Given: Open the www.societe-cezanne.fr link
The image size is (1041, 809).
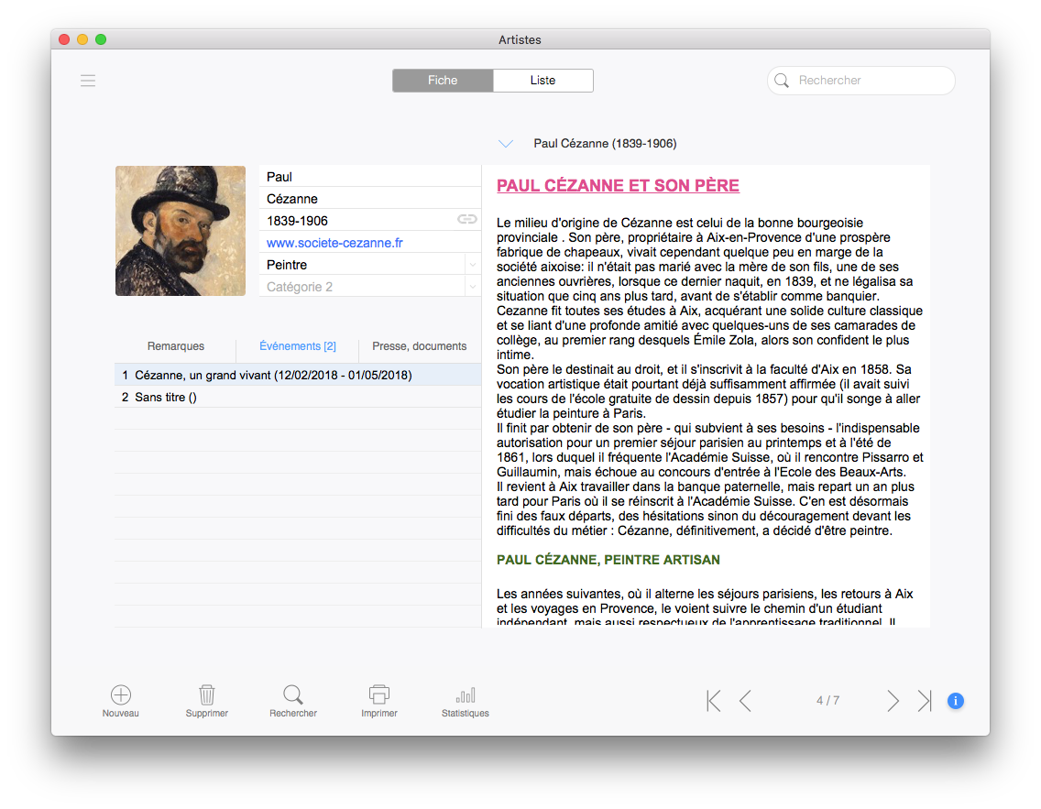Looking at the screenshot, I should pos(334,243).
